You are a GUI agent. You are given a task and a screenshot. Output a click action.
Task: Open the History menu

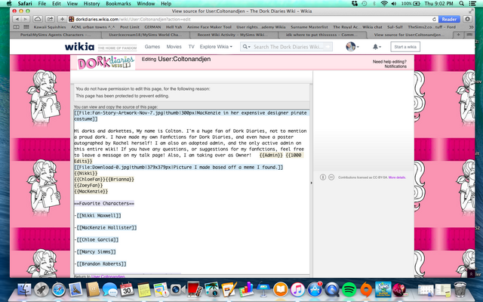click(91, 4)
